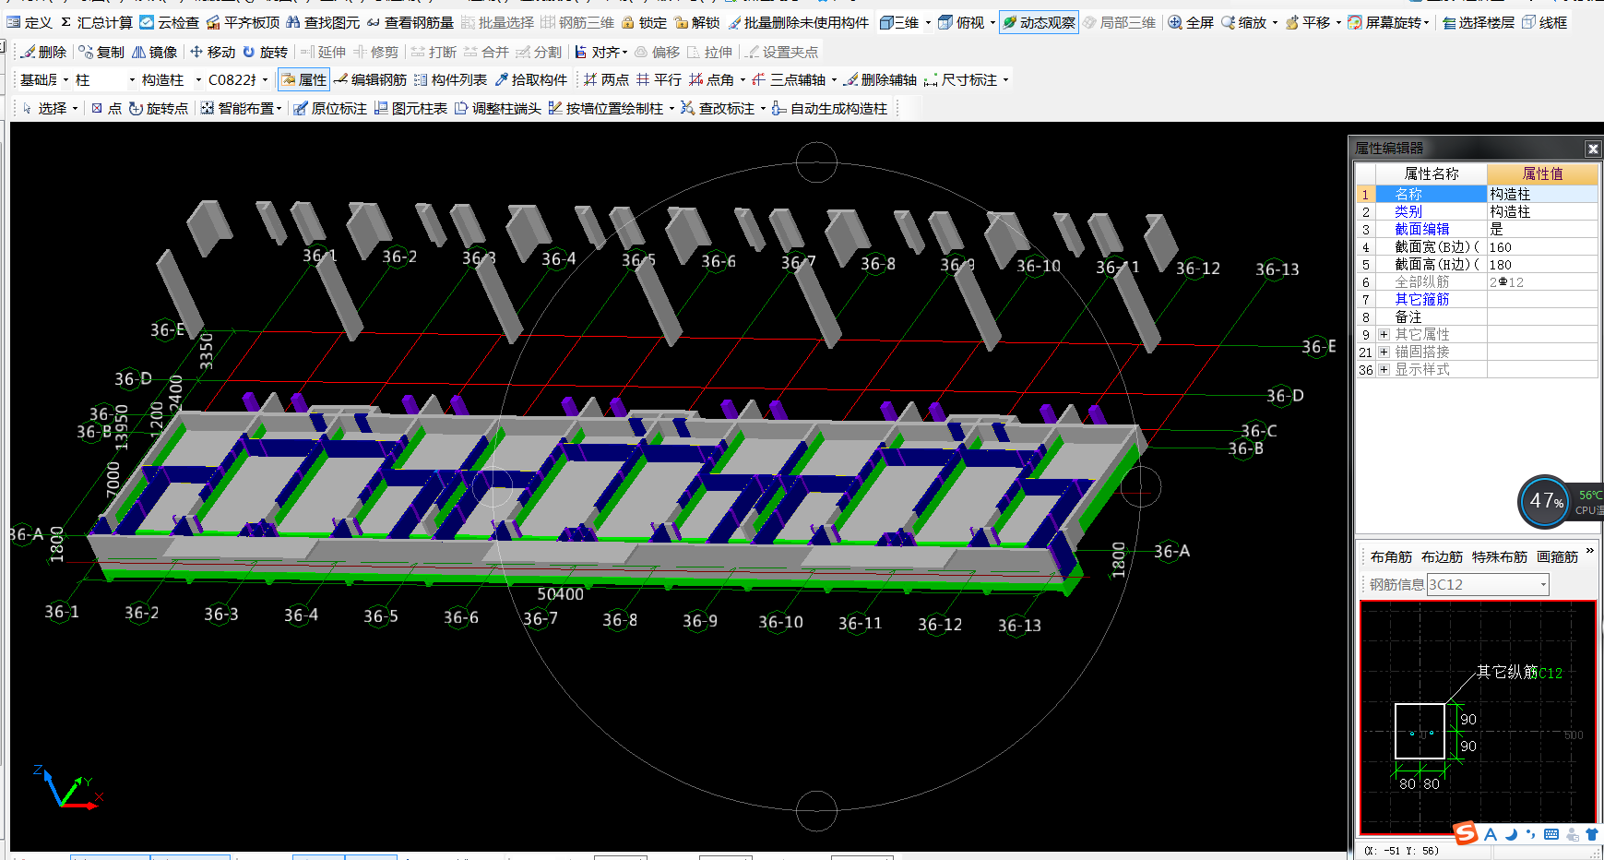Select the 镜像 mirror tool
Viewport: 1604px width, 860px height.
155,52
